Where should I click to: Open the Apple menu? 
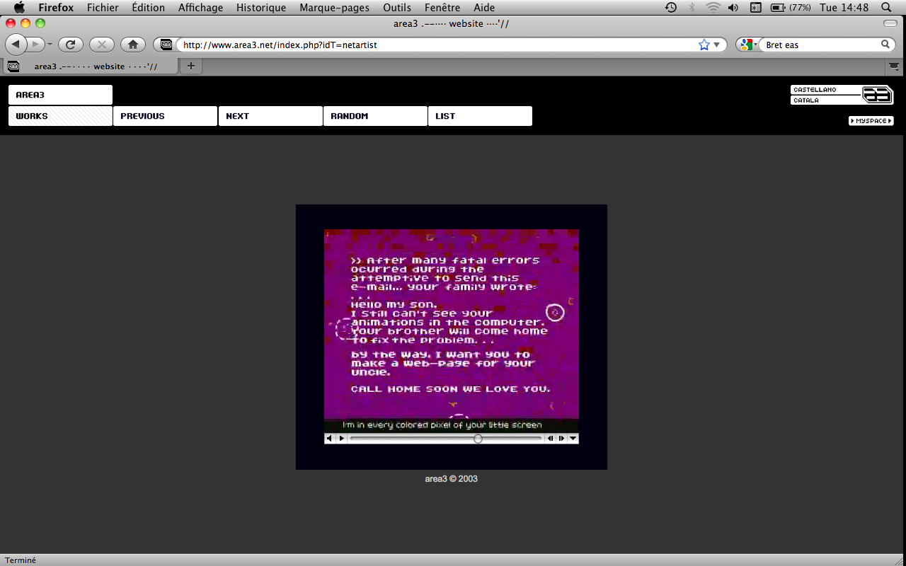coord(19,8)
